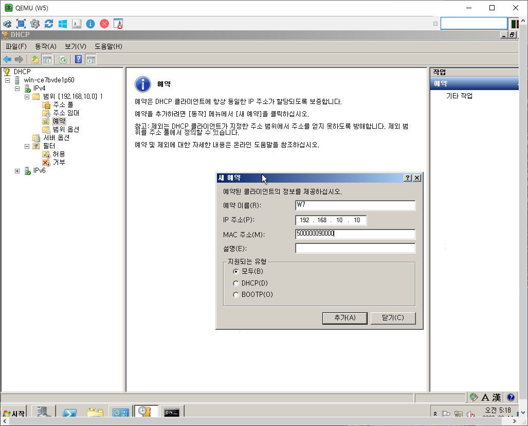The height and width of the screenshot is (426, 528).
Task: Select 주소 임대 in the tree
Action: coord(66,113)
